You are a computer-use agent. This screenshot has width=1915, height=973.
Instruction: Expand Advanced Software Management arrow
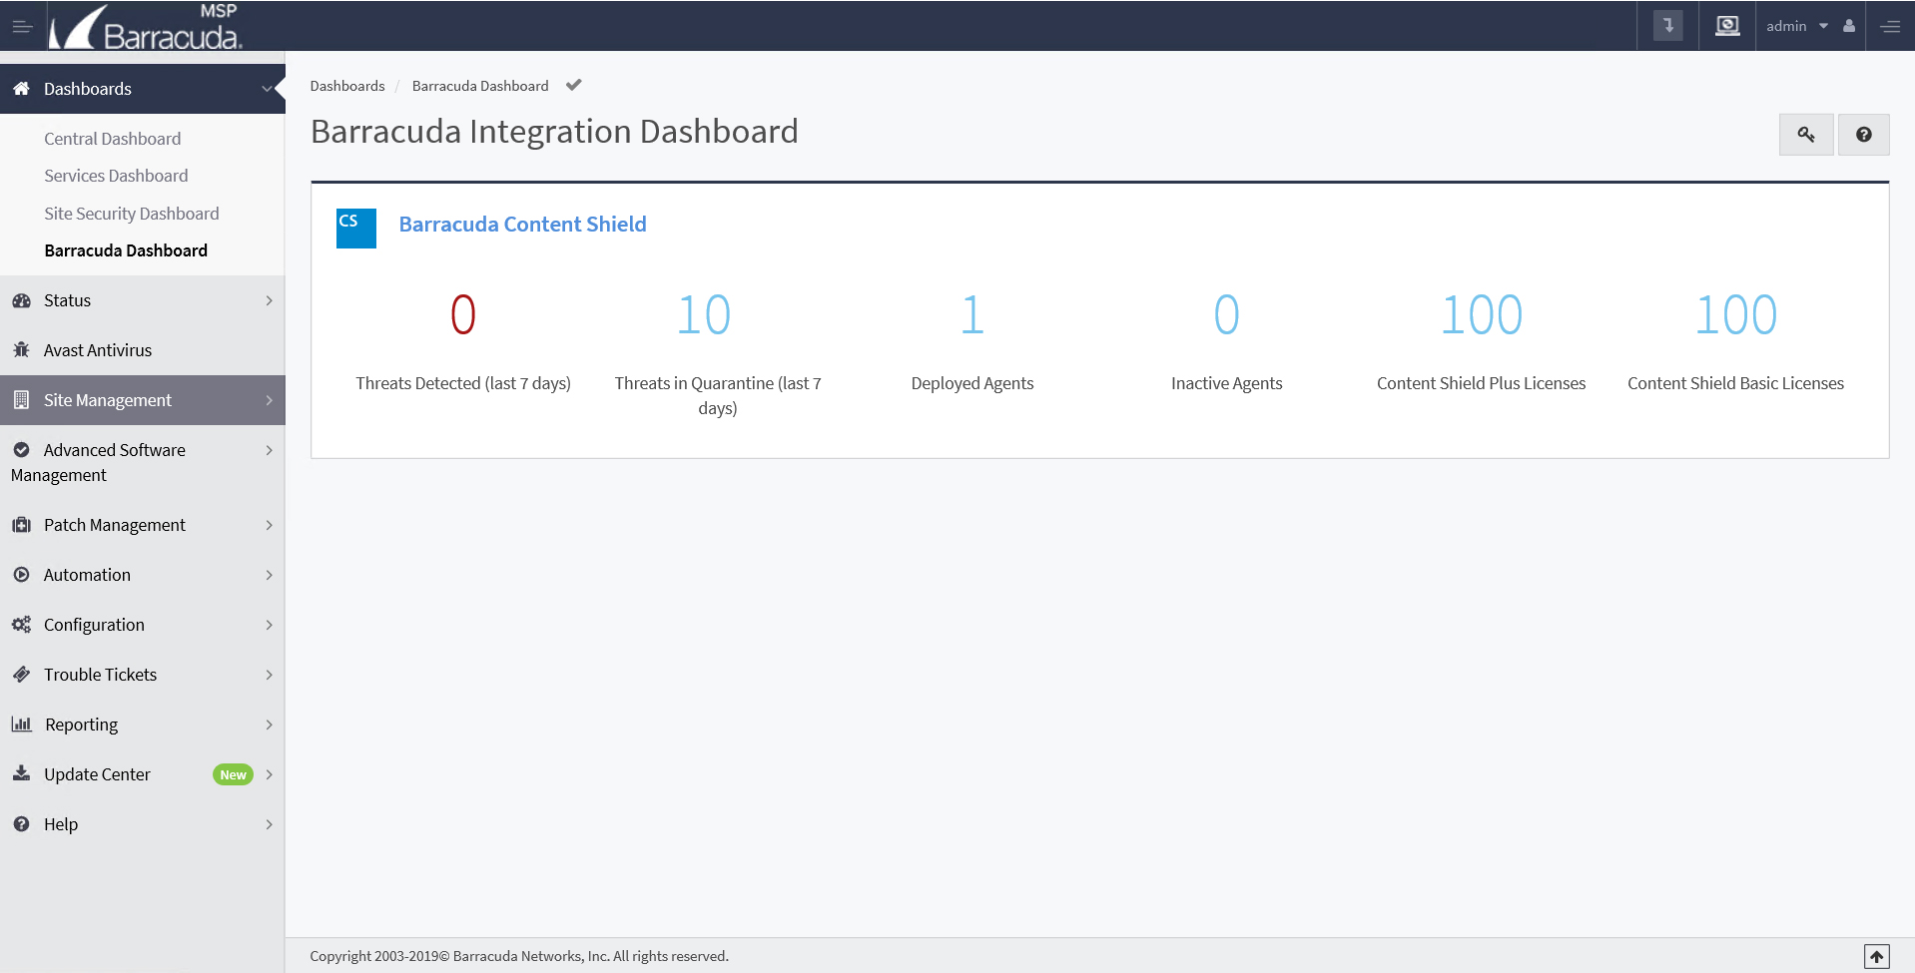click(x=270, y=450)
